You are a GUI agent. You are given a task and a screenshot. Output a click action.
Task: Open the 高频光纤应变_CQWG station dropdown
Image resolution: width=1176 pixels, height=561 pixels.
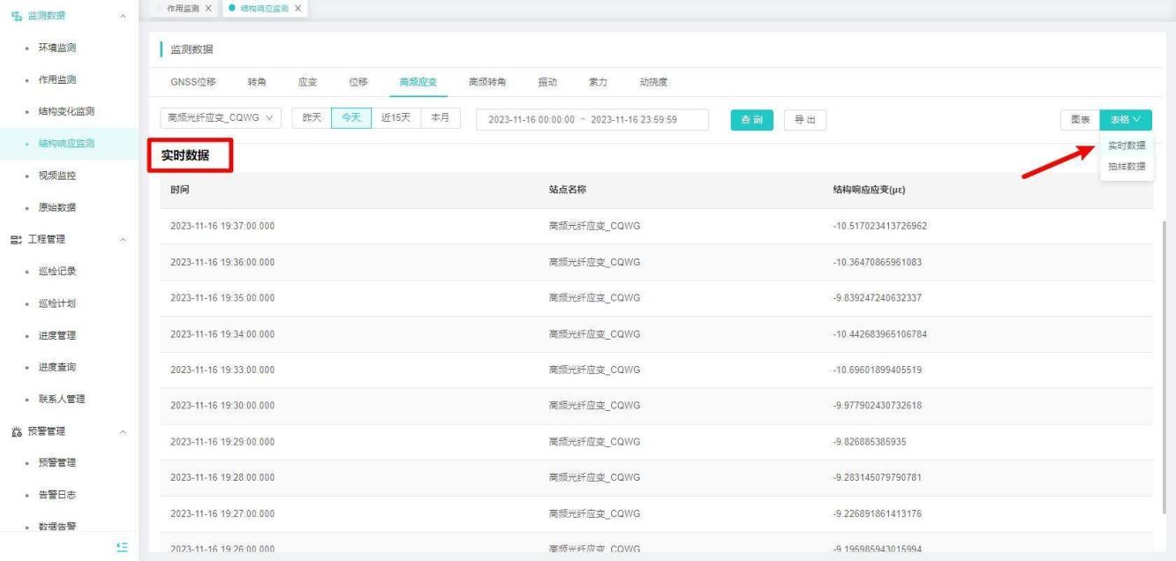[x=220, y=119]
